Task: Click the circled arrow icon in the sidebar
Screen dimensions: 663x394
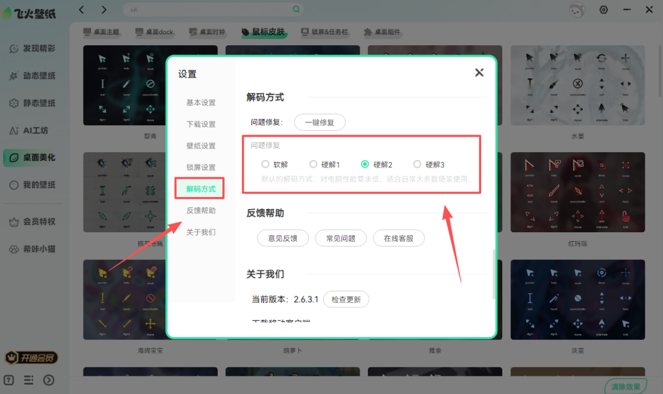Action: click(49, 380)
